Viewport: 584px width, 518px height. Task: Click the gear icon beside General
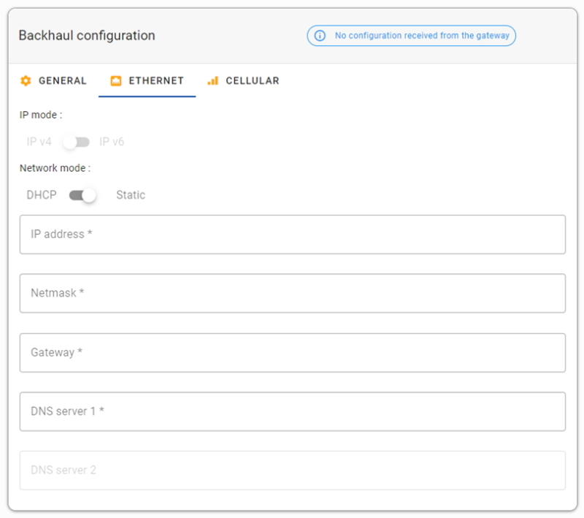[x=26, y=81]
